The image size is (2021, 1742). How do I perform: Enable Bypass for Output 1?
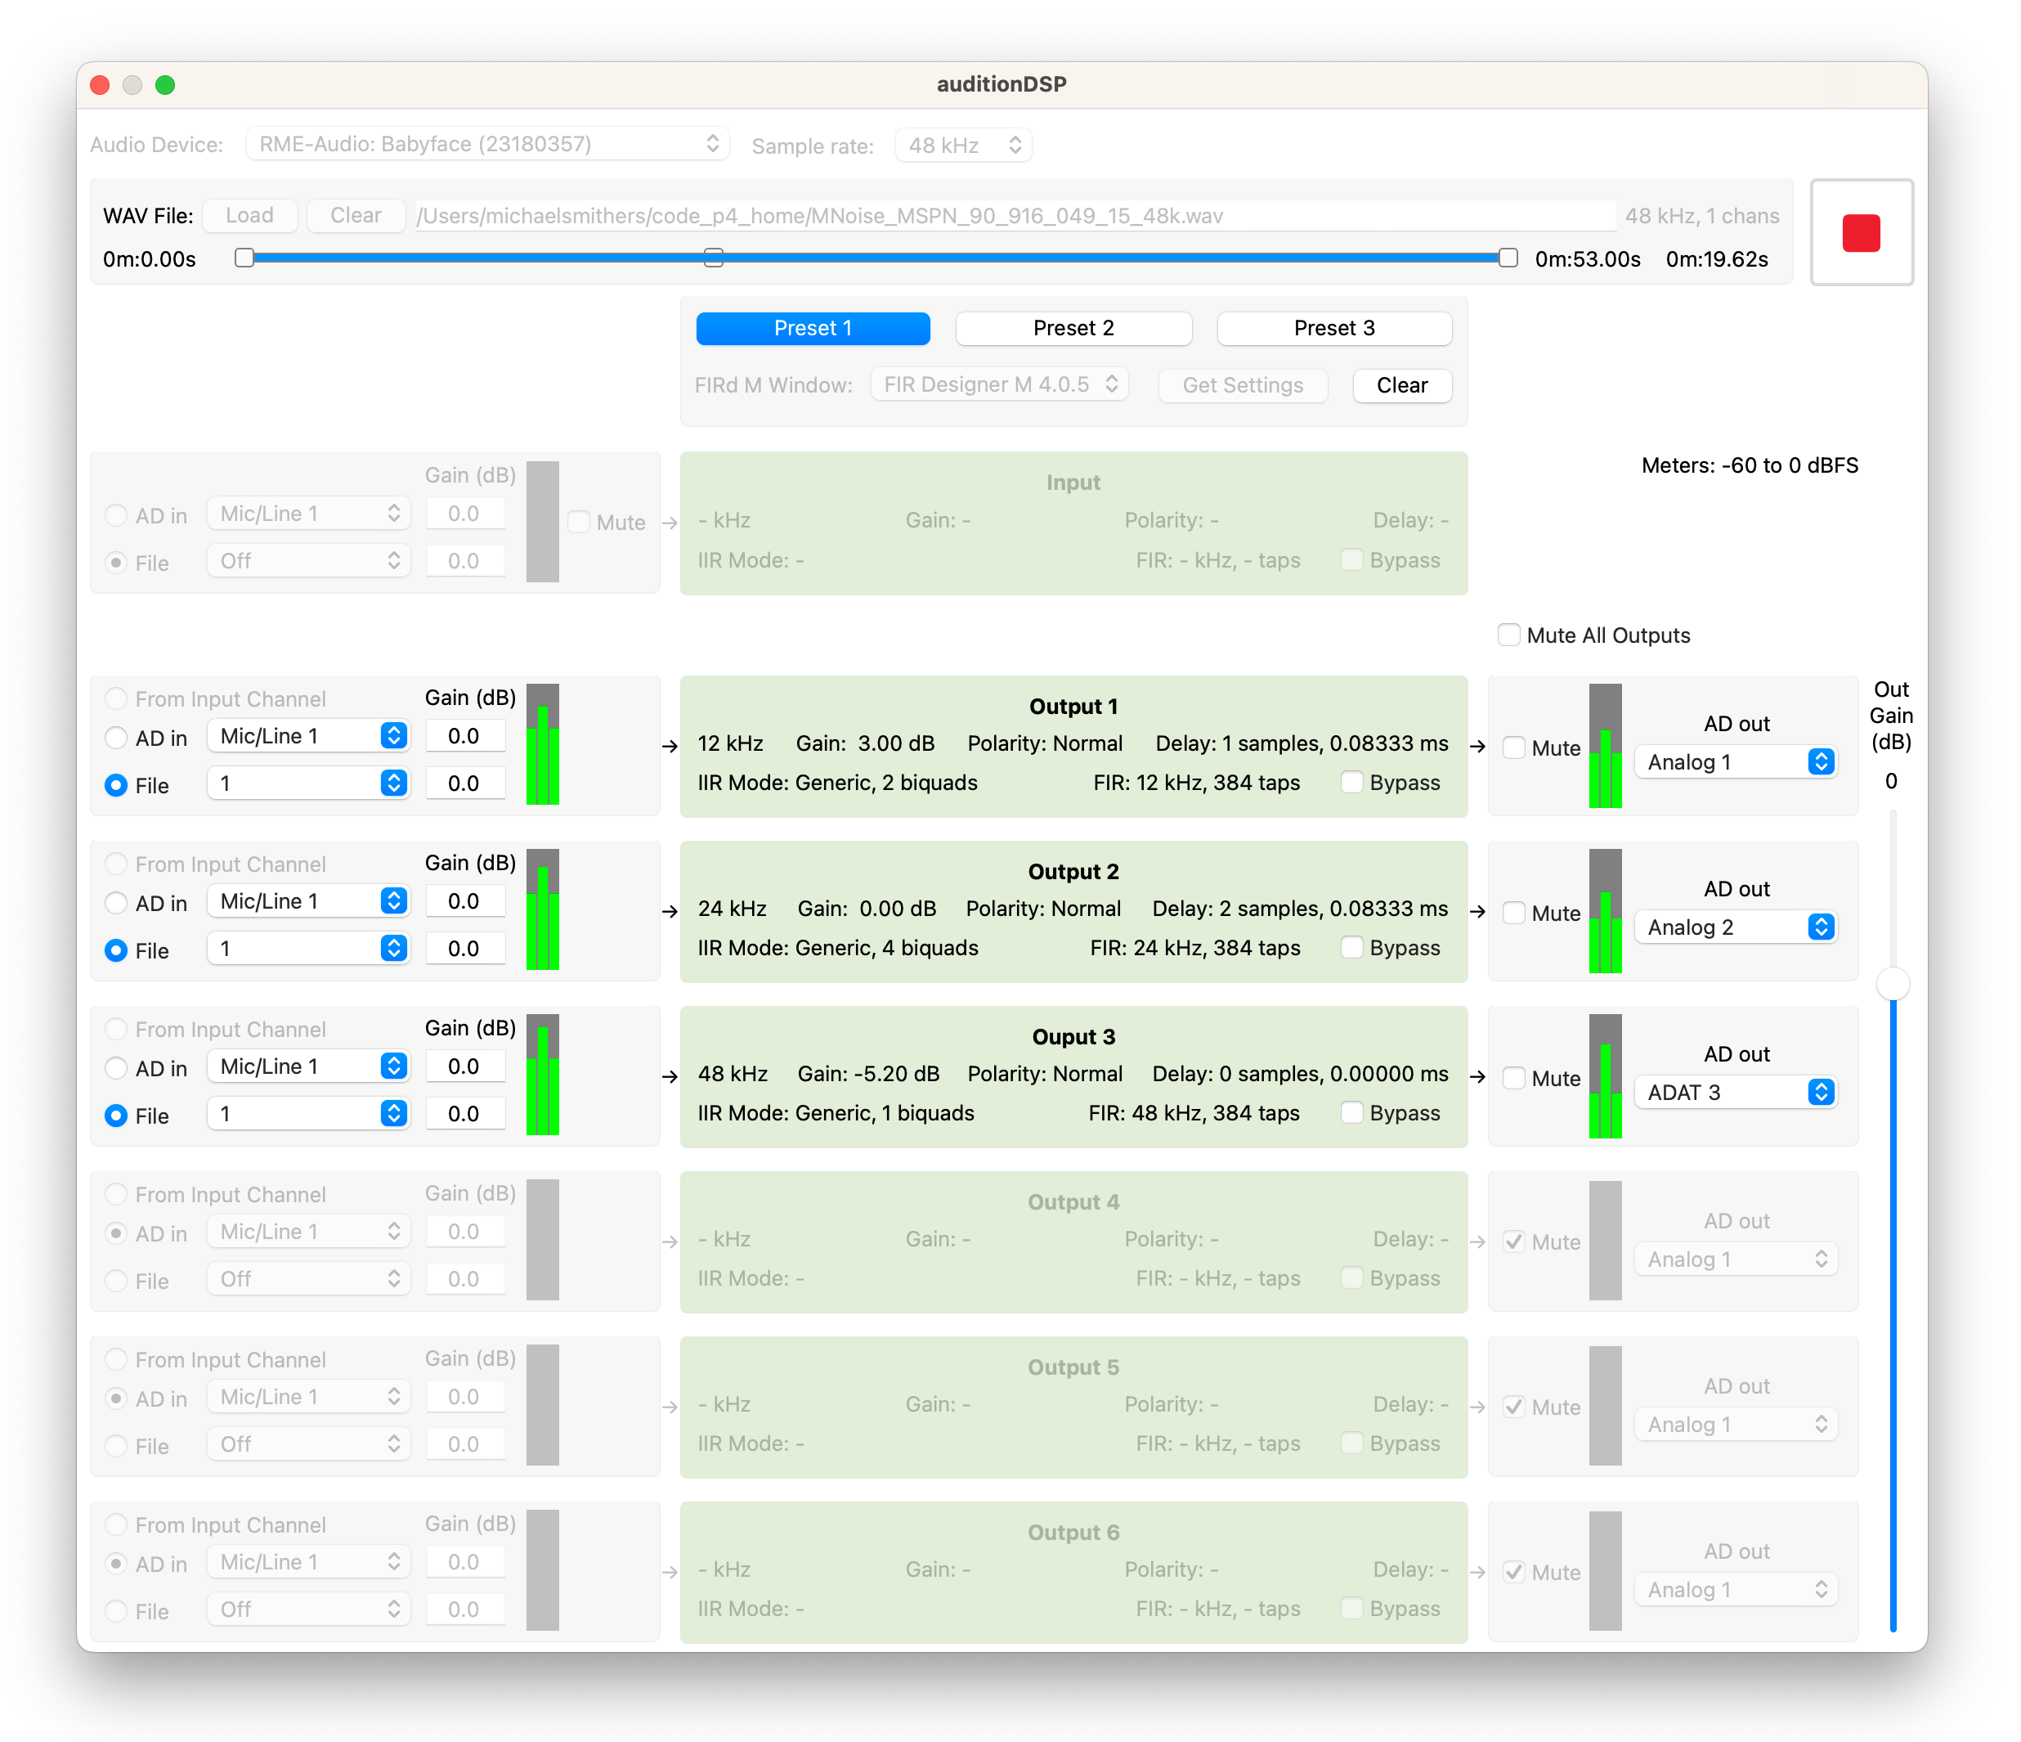(1352, 783)
